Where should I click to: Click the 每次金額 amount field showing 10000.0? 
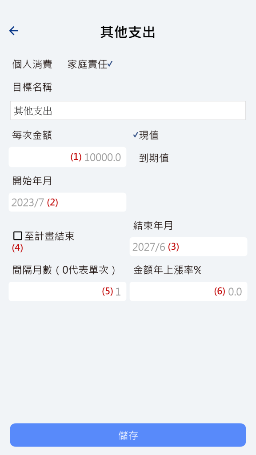point(68,157)
